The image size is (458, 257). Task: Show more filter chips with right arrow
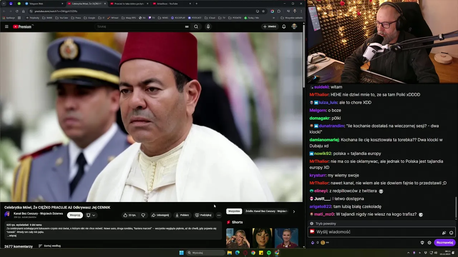point(294,211)
